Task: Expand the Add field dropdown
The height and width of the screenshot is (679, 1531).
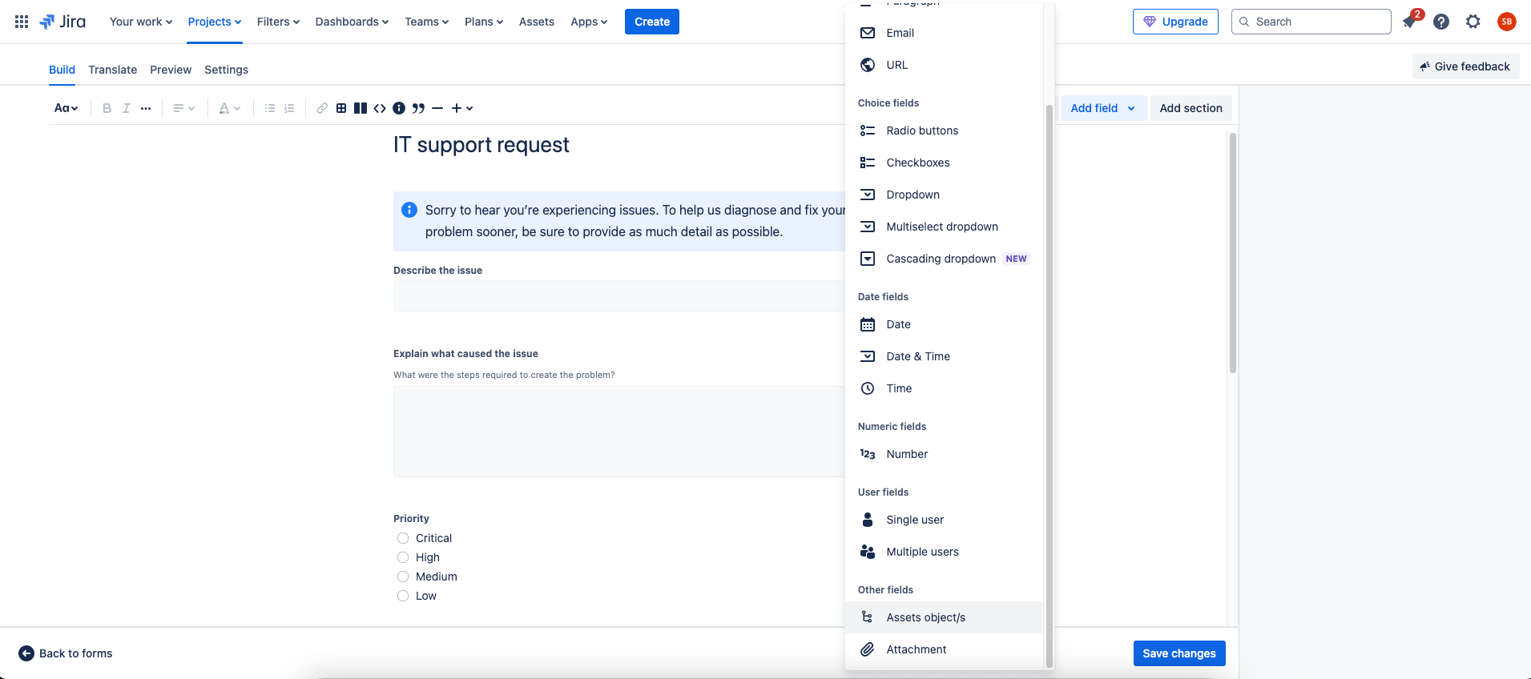Action: click(x=1102, y=108)
